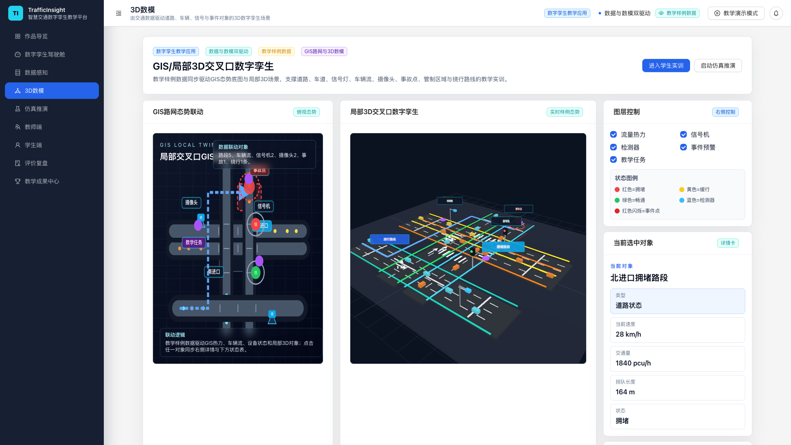Click the red 信号机 signal marker on GIS map

[255, 224]
